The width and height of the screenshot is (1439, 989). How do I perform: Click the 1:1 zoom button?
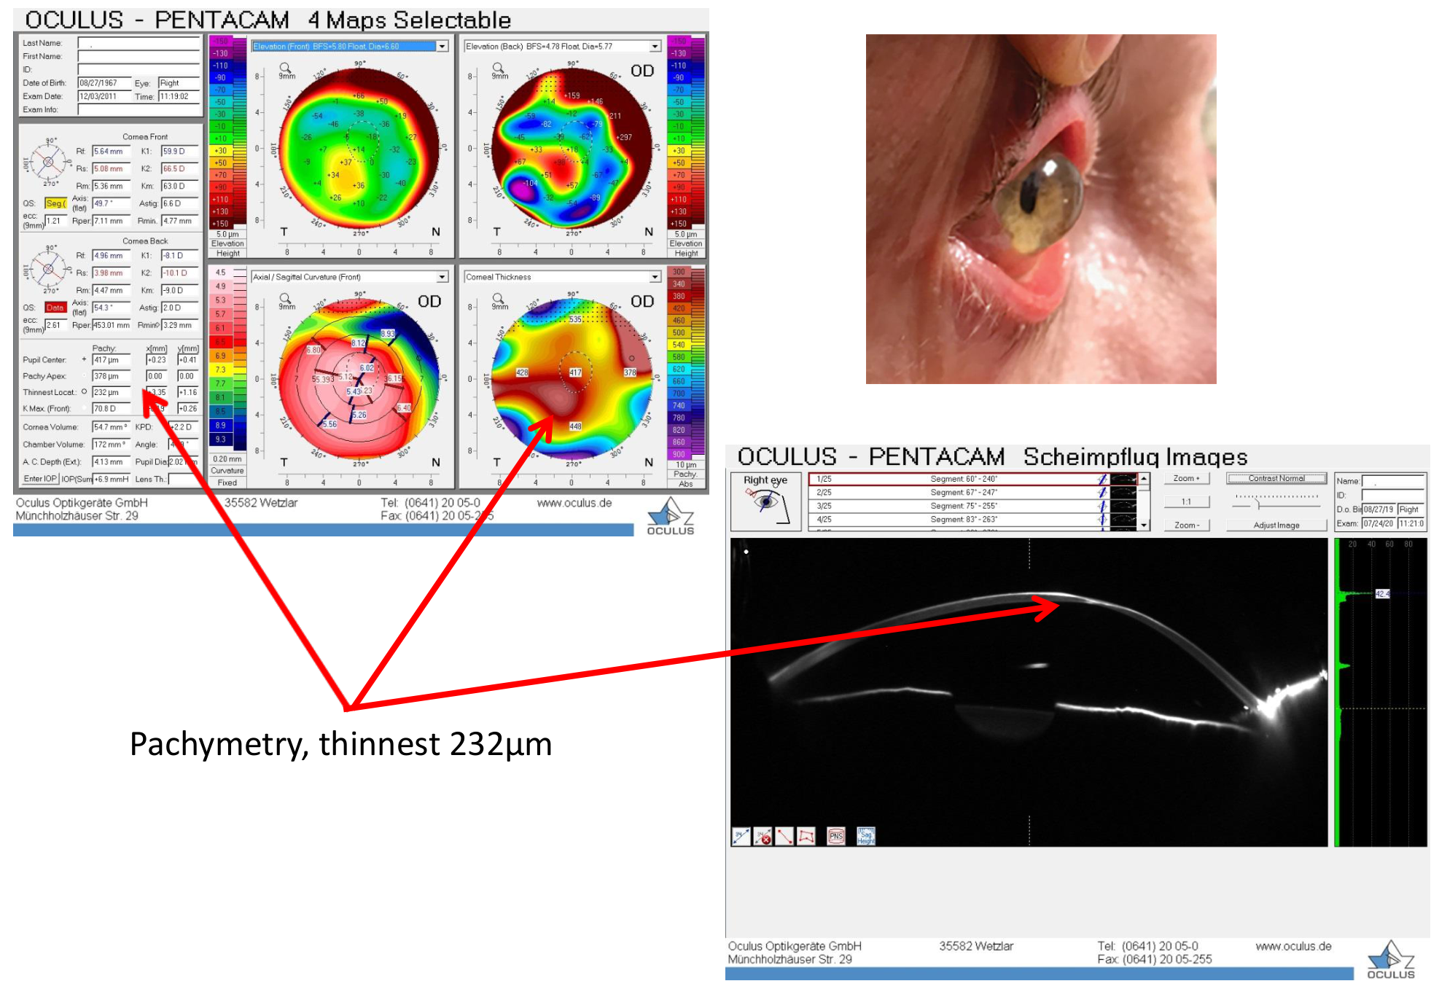(x=1186, y=501)
